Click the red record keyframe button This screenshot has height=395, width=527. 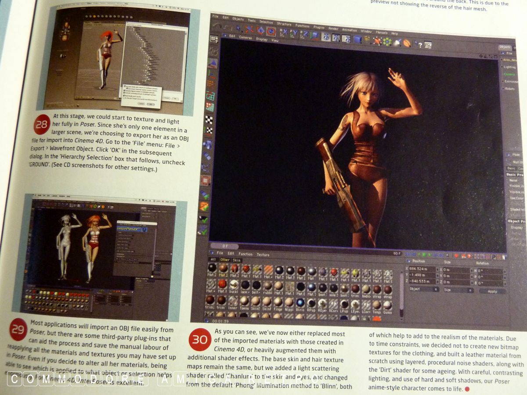tap(457, 256)
